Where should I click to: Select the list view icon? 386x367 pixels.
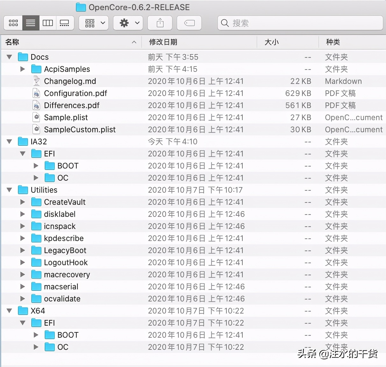[x=31, y=23]
